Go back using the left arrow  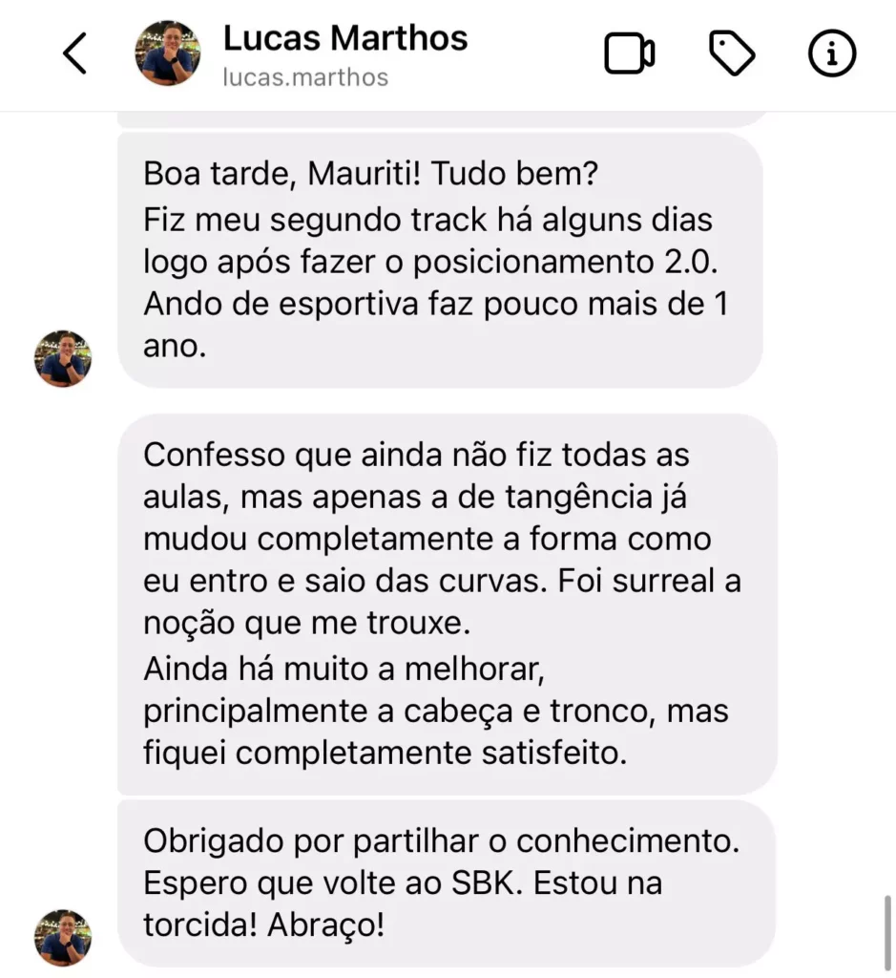click(x=74, y=53)
